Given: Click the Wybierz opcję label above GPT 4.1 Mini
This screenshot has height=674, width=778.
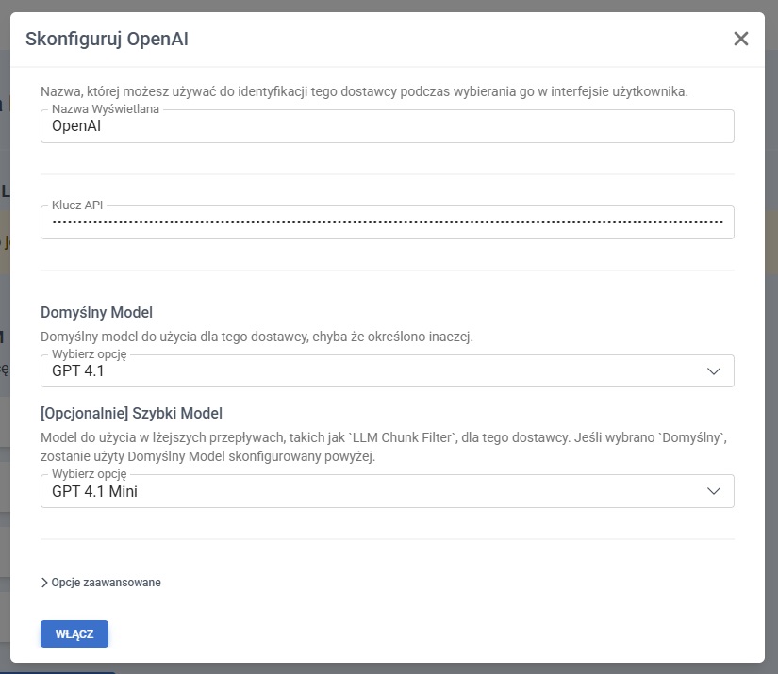Looking at the screenshot, I should click(x=89, y=473).
